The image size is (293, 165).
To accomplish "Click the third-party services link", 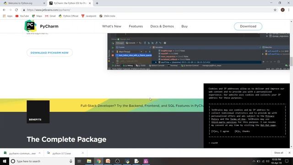I will 224,122.
